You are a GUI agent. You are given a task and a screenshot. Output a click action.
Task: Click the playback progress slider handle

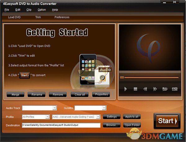pyautogui.click(x=122, y=78)
